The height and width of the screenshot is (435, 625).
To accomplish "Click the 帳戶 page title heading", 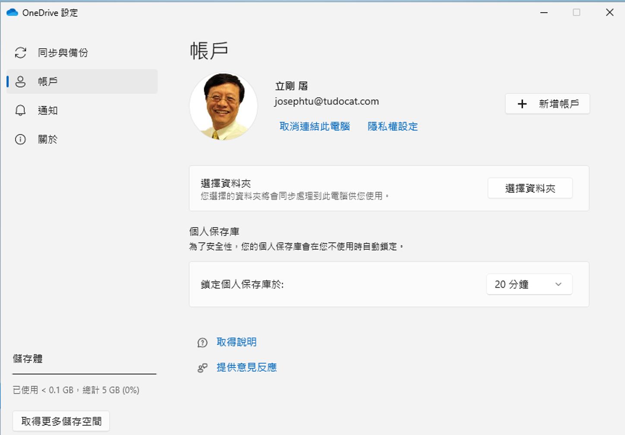I will 209,51.
